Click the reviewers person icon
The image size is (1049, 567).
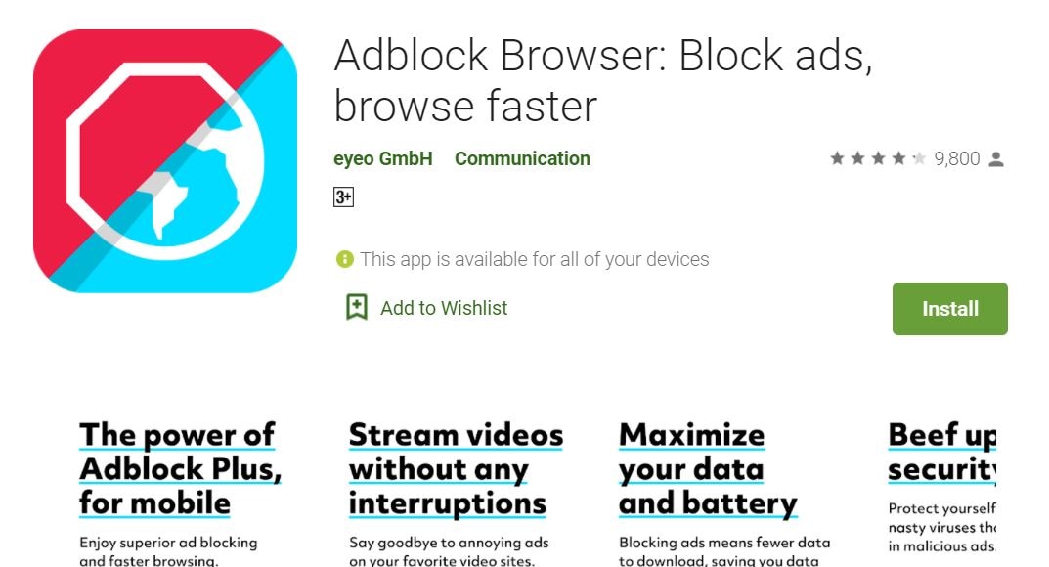coord(996,159)
